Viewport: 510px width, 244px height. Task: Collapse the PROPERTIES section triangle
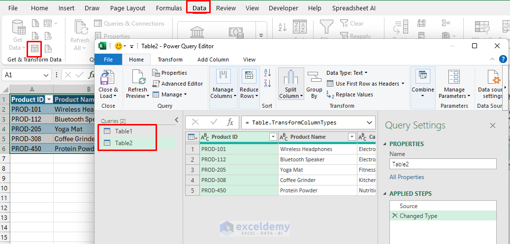point(385,144)
